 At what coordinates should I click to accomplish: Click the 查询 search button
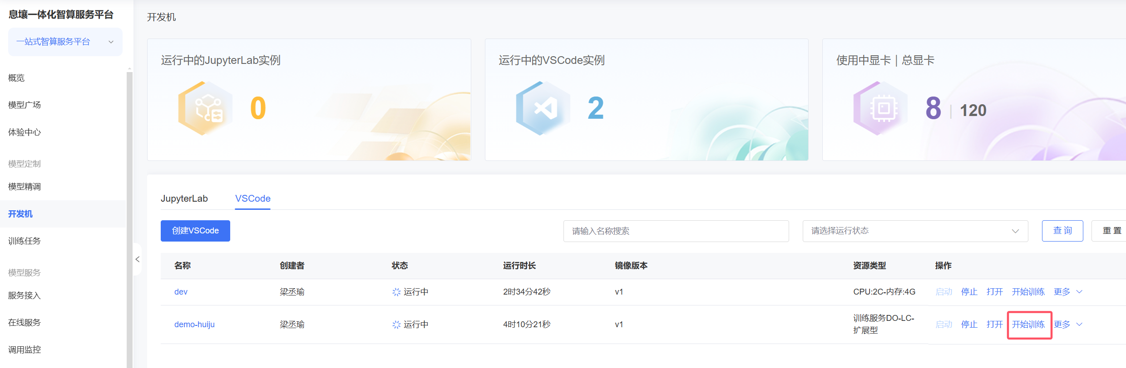(1062, 231)
